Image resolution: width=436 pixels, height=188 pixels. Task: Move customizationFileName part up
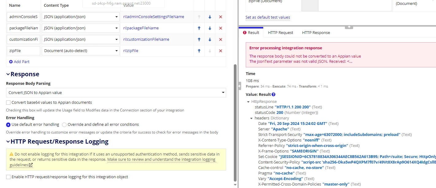tap(199, 39)
